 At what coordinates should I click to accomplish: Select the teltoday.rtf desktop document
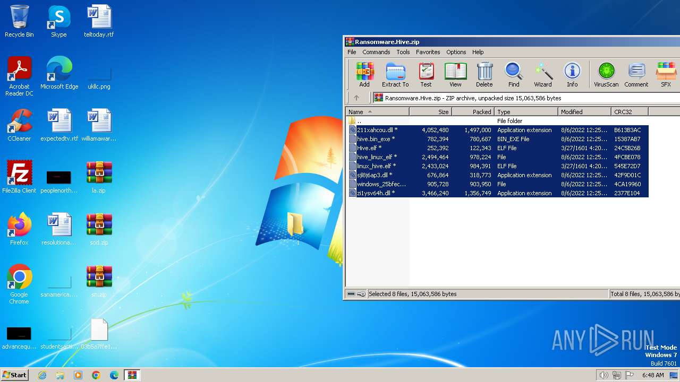[99, 21]
